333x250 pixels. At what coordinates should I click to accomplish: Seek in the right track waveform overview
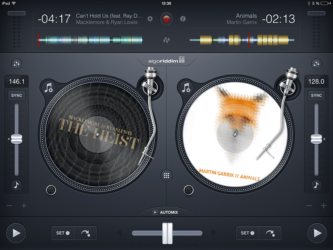click(242, 40)
